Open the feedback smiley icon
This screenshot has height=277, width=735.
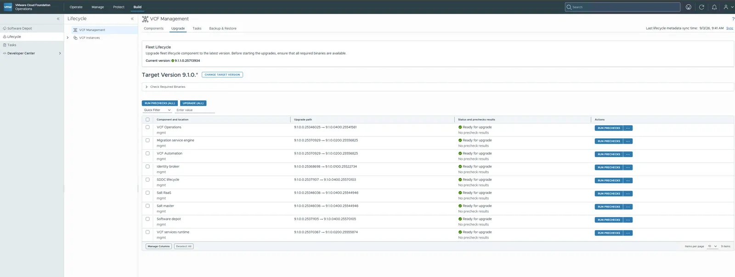point(688,7)
